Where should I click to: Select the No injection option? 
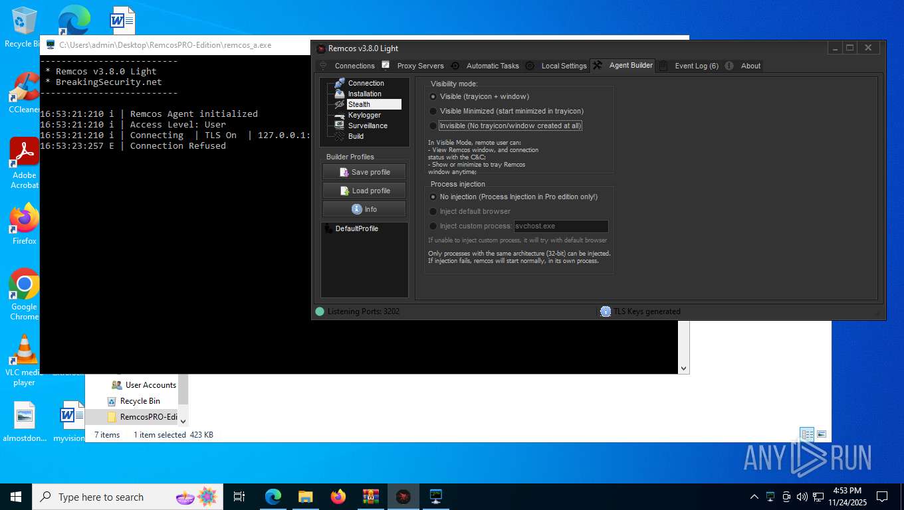click(513, 197)
